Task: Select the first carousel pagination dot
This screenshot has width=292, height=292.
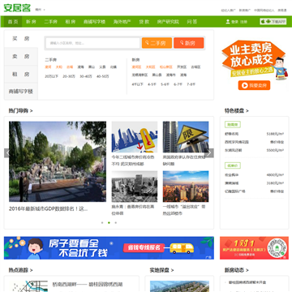Action: click(102, 223)
